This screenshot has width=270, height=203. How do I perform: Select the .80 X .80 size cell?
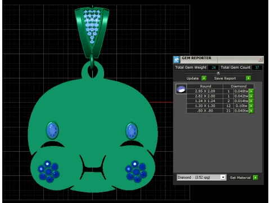(x=205, y=111)
